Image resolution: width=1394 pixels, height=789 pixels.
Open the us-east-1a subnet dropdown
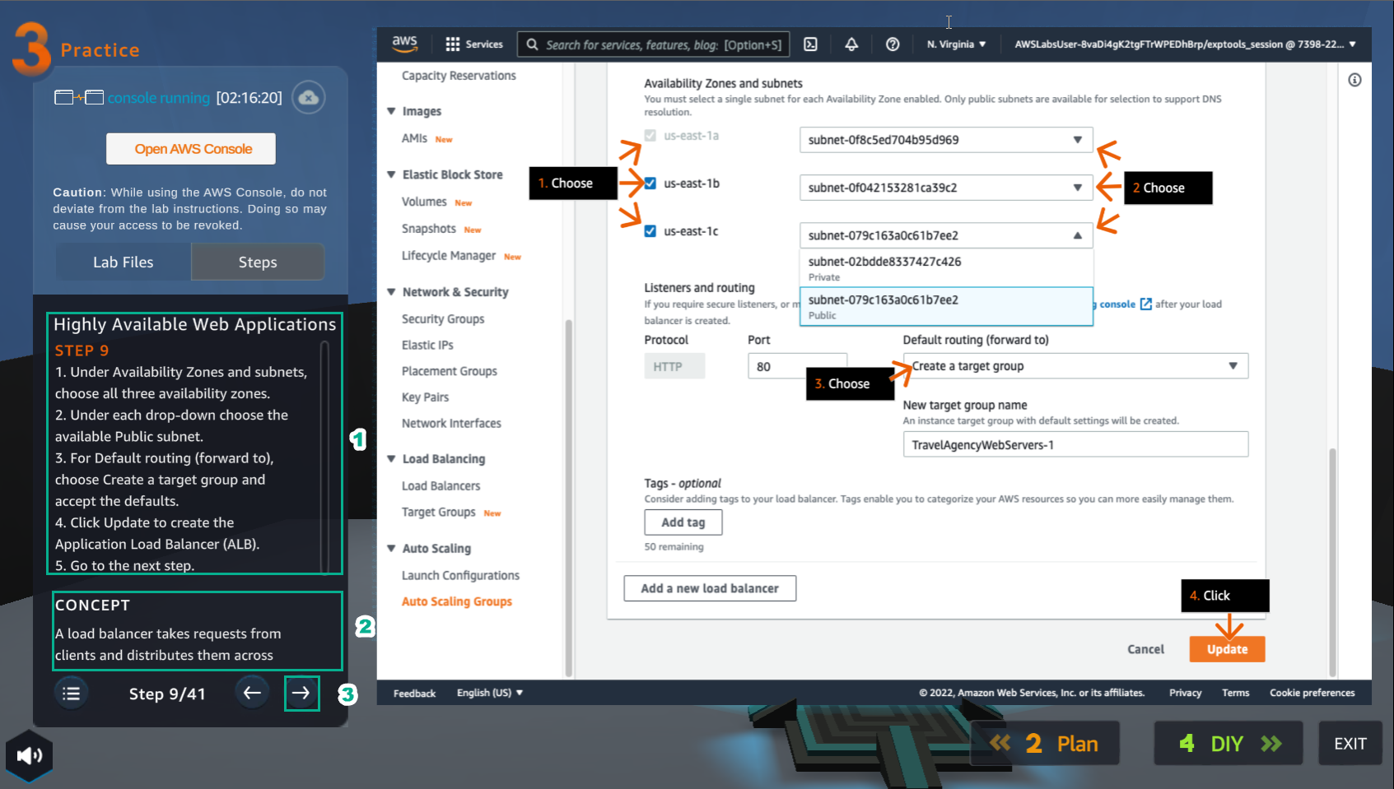coord(946,140)
